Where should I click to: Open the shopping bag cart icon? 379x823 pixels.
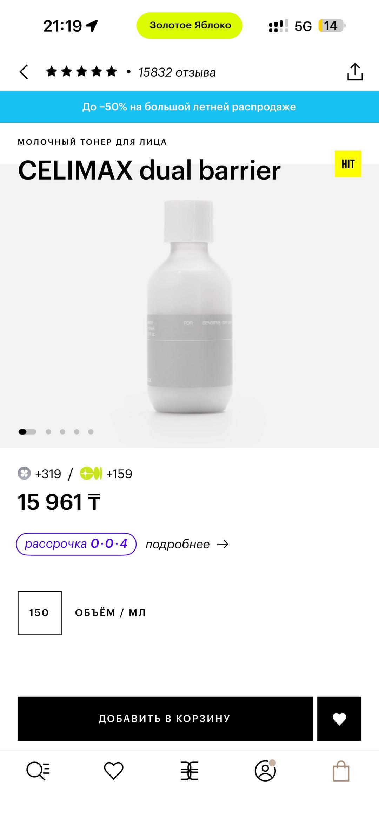341,771
